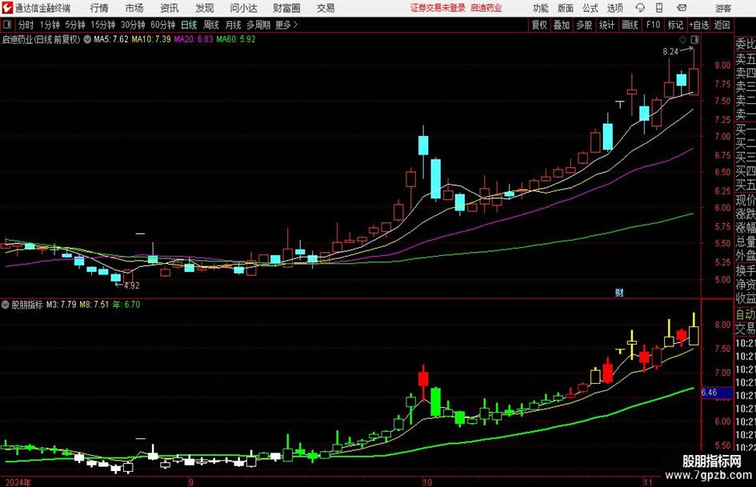This screenshot has height=487, width=756.
Task: Select the 日线 daily tab
Action: coord(189,25)
